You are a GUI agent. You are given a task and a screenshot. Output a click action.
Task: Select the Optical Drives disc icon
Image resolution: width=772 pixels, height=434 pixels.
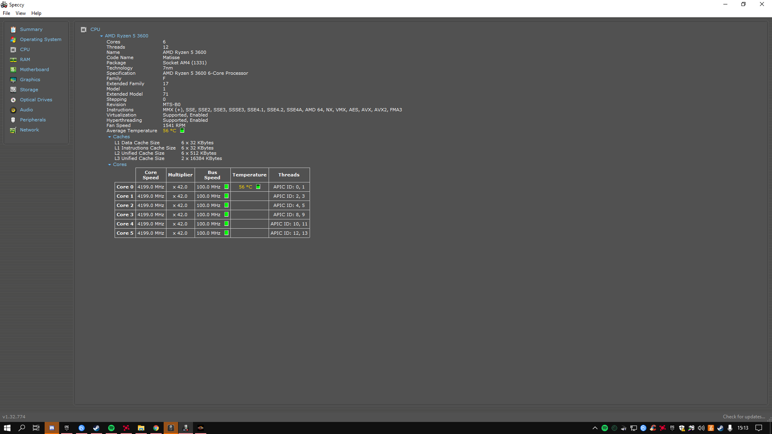tap(13, 100)
